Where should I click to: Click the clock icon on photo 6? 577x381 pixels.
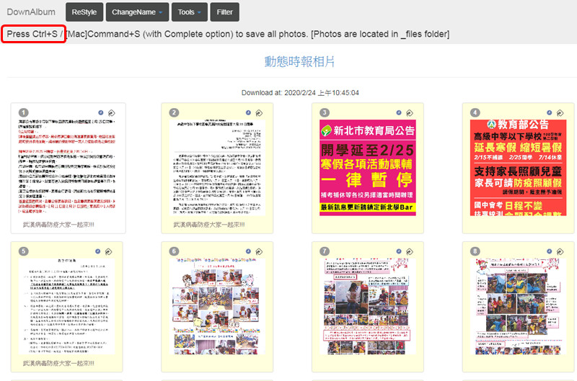click(x=248, y=251)
